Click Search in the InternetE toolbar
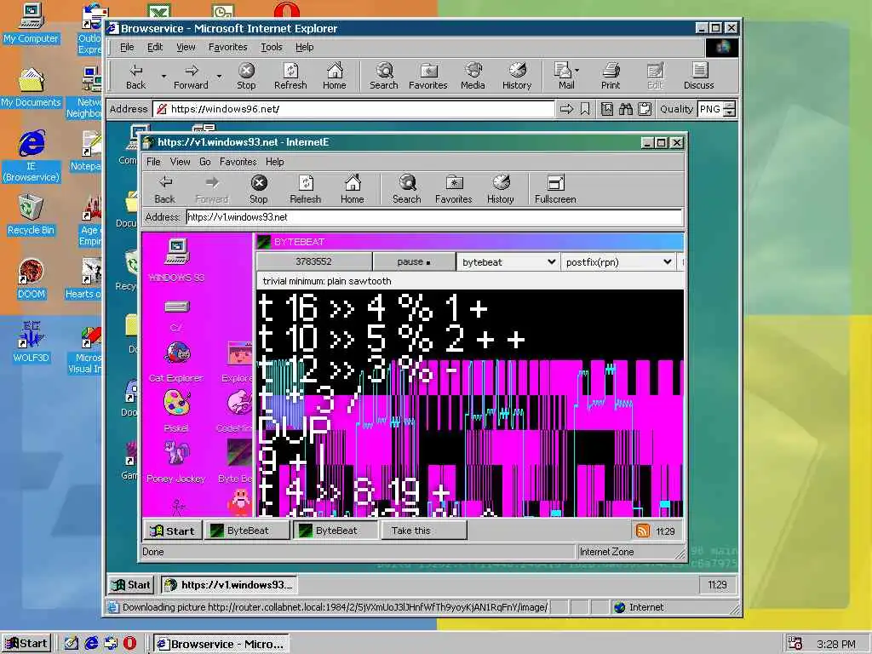Image resolution: width=872 pixels, height=654 pixels. coord(406,190)
